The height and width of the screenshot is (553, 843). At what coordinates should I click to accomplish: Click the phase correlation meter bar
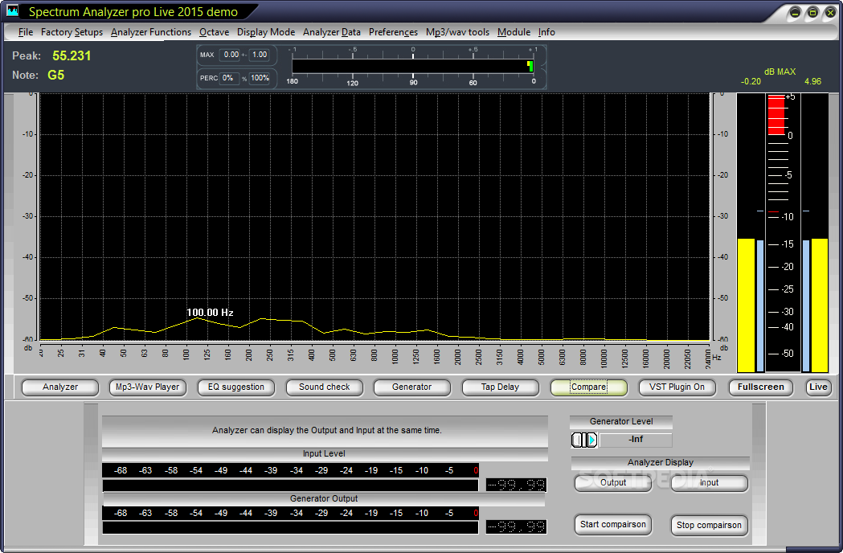tap(413, 66)
